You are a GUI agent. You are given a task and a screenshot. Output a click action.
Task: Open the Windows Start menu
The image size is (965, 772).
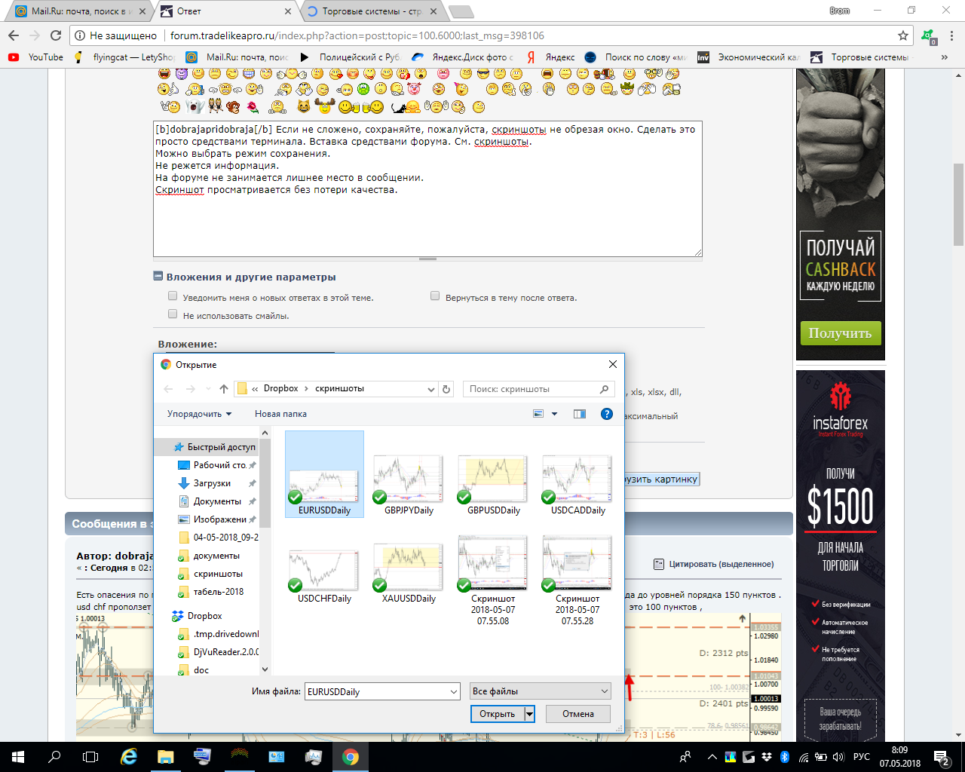18,757
